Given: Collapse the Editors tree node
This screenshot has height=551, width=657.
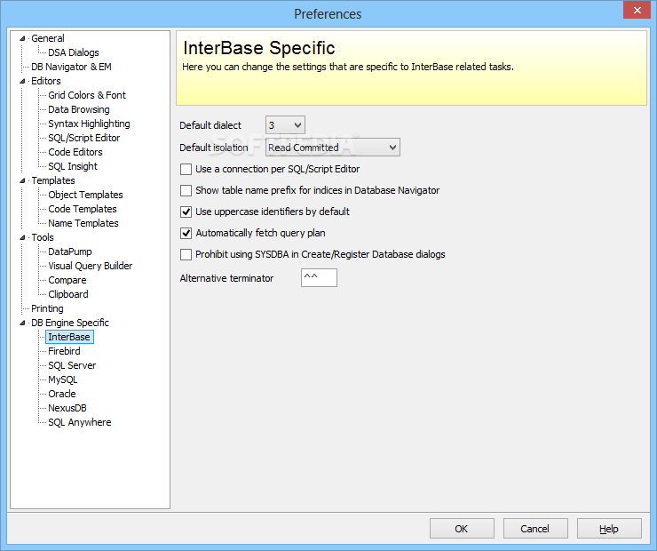Looking at the screenshot, I should (x=22, y=82).
